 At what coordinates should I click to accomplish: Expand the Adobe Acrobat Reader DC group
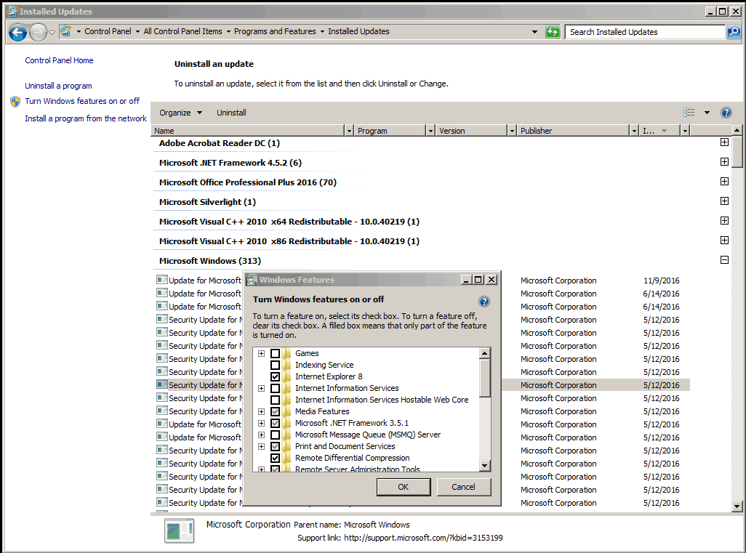pos(724,142)
